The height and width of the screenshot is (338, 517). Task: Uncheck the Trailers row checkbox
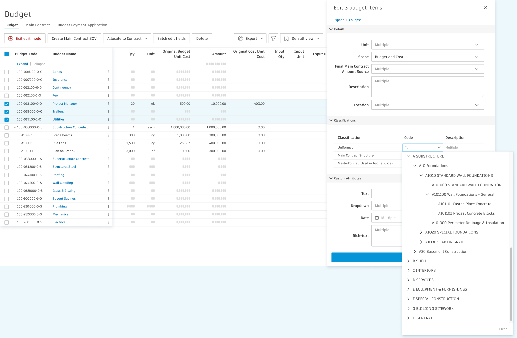[x=6, y=112]
